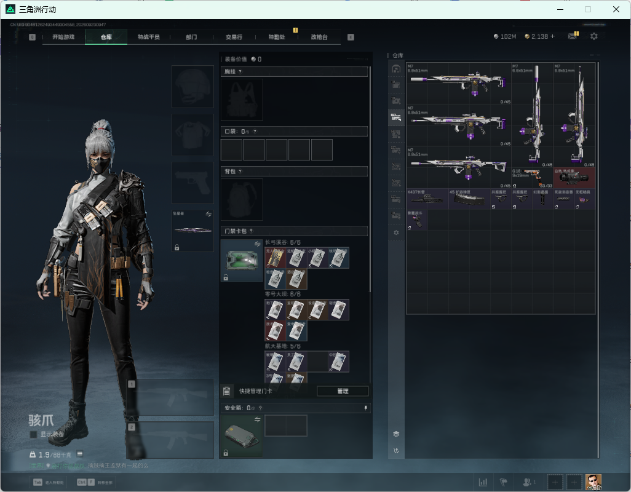This screenshot has height=492, width=631.
Task: Click the empty chest rig slot
Action: [242, 100]
